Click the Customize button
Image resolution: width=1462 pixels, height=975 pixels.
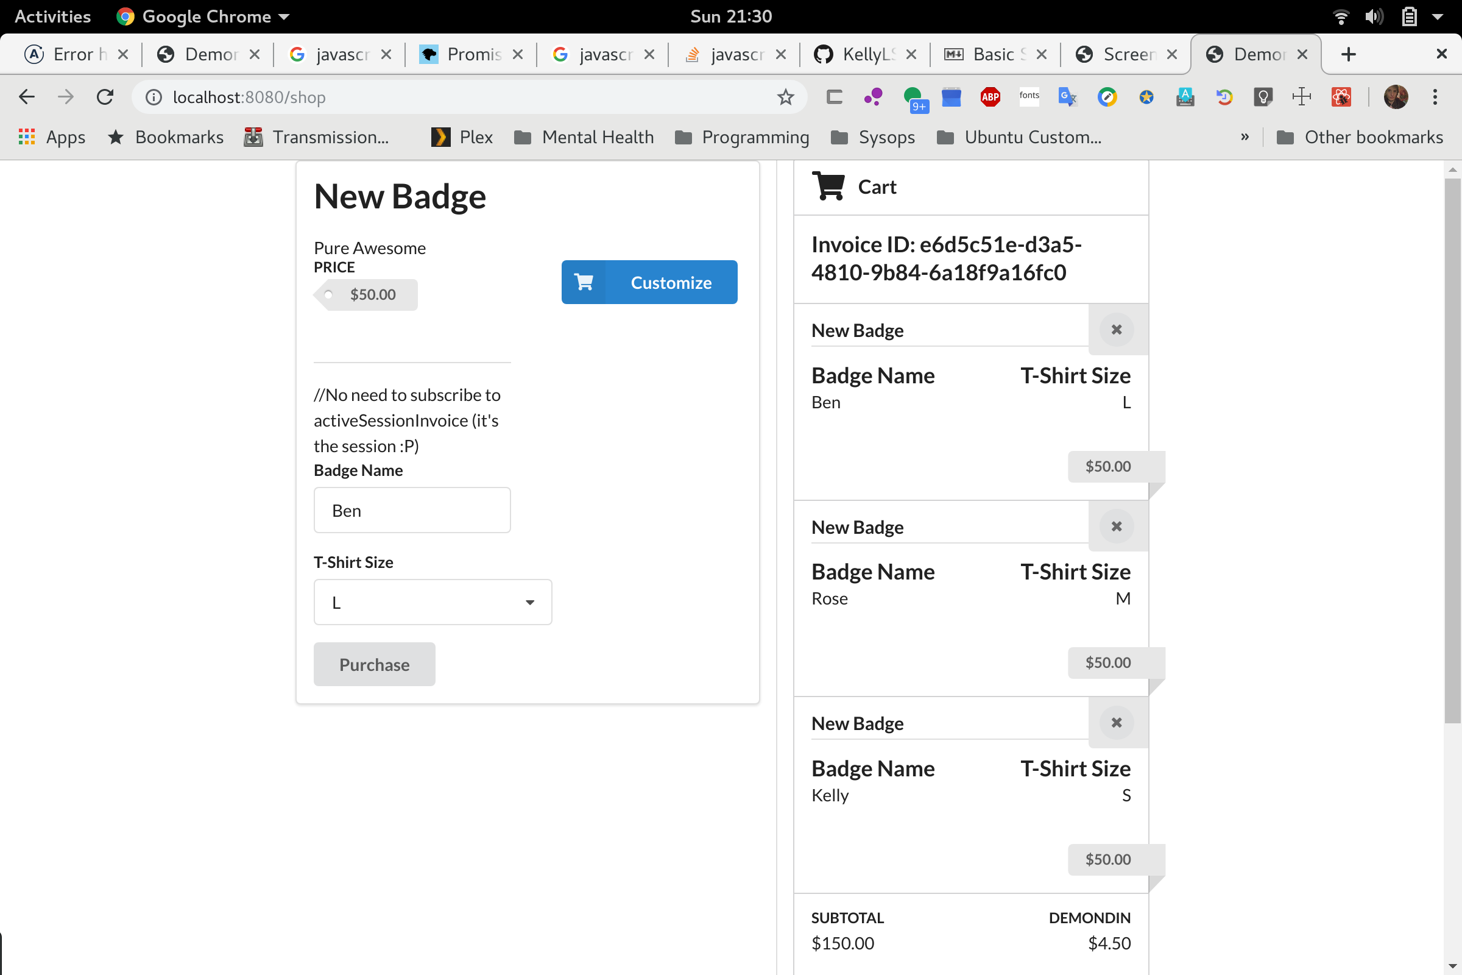pos(649,282)
